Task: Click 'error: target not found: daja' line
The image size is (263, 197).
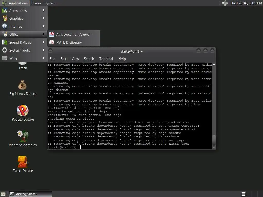Action: tap(77, 111)
